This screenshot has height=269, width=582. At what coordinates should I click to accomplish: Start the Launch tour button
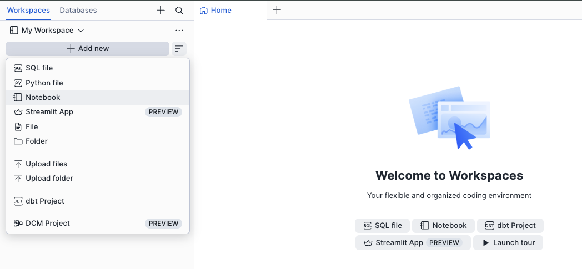pyautogui.click(x=508, y=243)
